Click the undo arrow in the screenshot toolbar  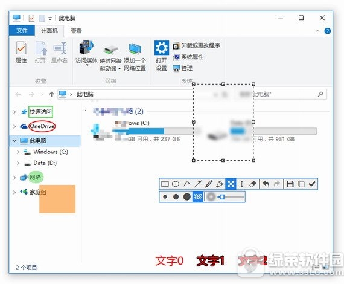tap(266, 184)
